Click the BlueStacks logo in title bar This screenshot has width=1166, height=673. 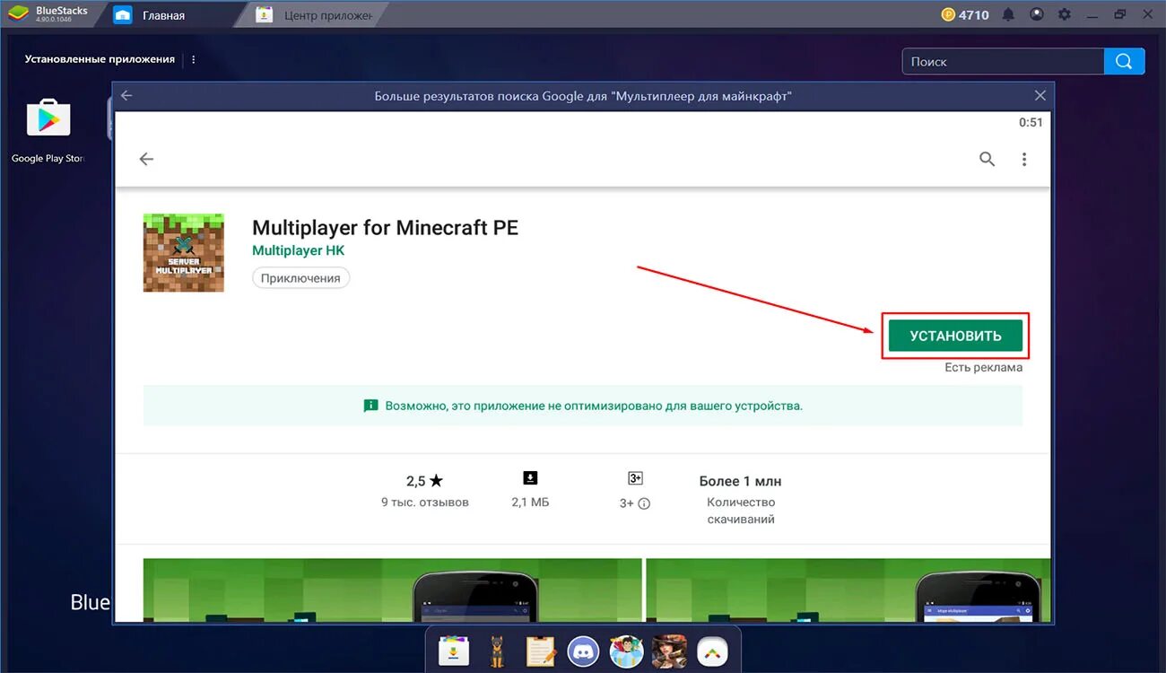(17, 14)
